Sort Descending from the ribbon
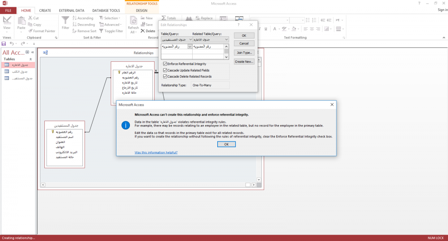448x241 pixels. 84,25
